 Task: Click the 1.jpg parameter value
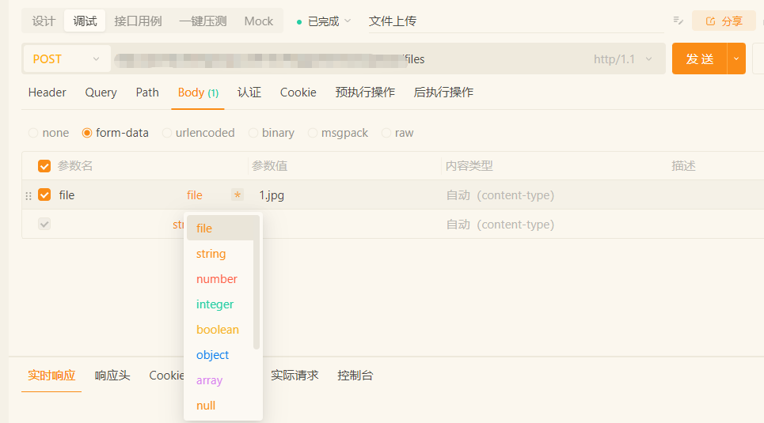272,195
